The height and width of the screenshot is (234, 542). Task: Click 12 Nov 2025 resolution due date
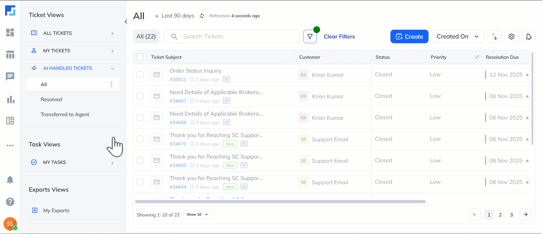(x=506, y=75)
